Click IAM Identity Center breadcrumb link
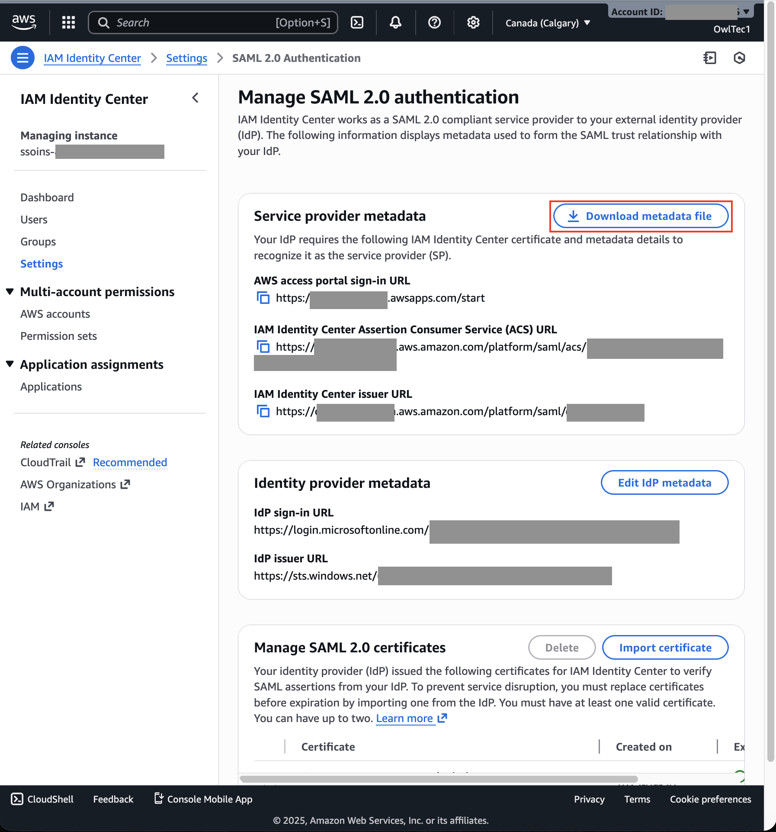This screenshot has height=832, width=776. (93, 58)
